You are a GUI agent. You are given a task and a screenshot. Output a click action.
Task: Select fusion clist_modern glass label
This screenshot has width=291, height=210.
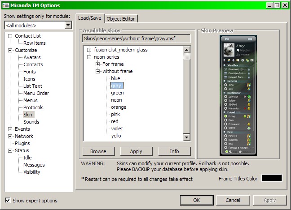point(121,50)
